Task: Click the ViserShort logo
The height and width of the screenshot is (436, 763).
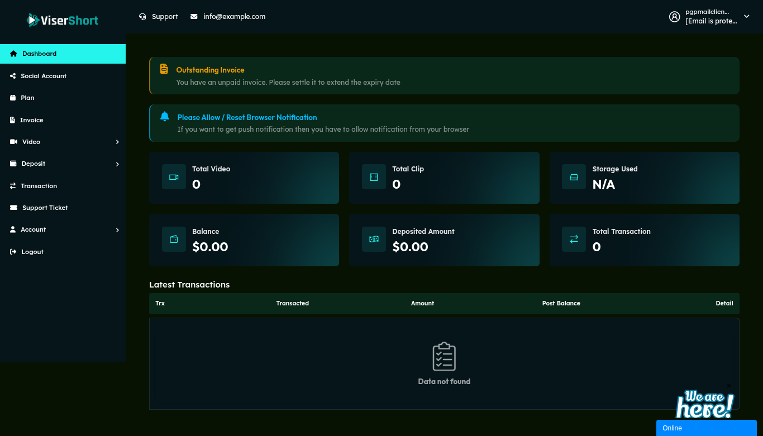Action: point(63,20)
